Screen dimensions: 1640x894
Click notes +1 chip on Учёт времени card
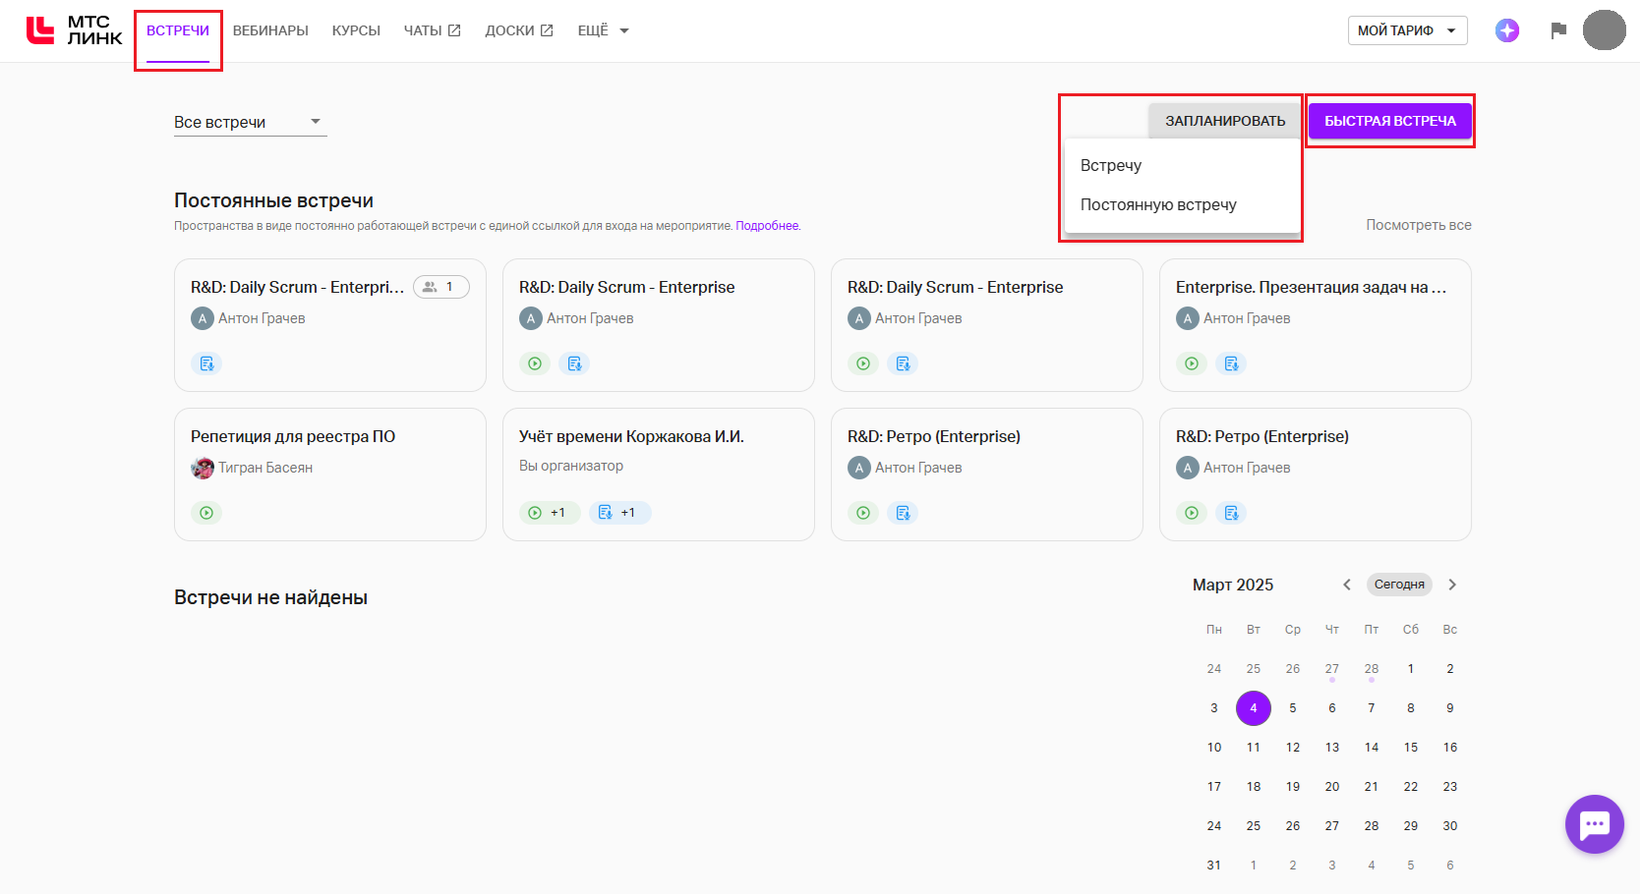tap(619, 513)
